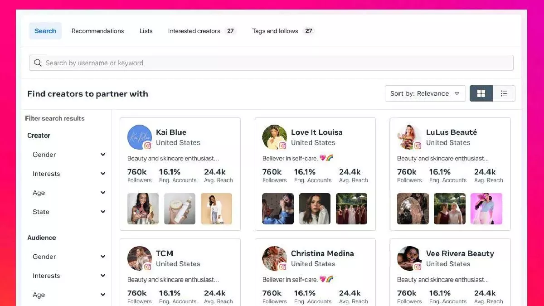Screen dimensions: 544x306
Task: Open the Sort by Relevance dropdown
Action: (x=425, y=93)
